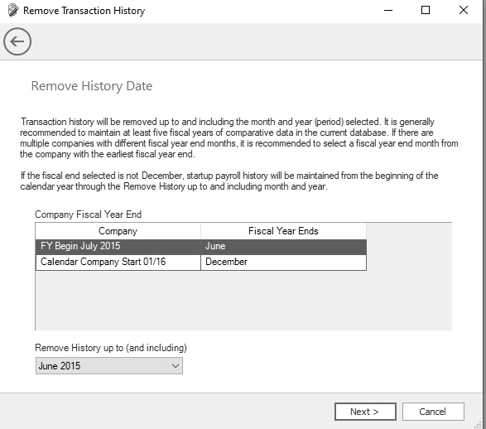Click the Next button
The image size is (486, 429).
(365, 412)
